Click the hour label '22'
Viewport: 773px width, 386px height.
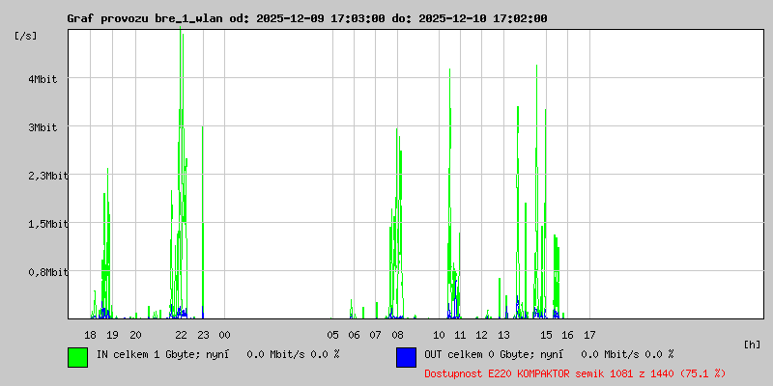(x=182, y=335)
